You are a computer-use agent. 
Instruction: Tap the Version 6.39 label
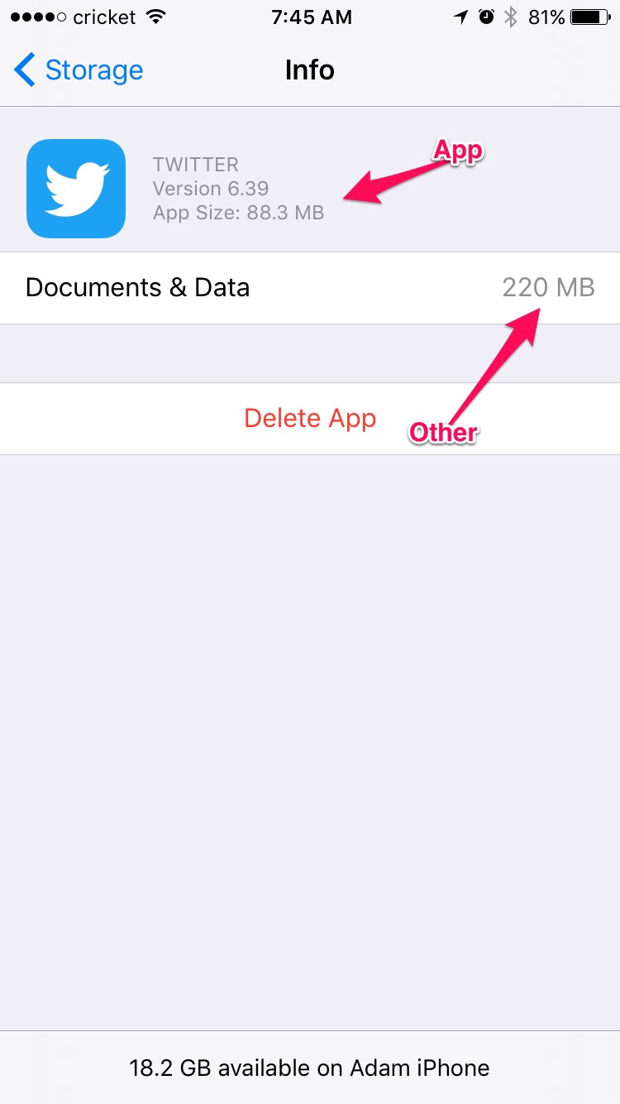(x=211, y=189)
